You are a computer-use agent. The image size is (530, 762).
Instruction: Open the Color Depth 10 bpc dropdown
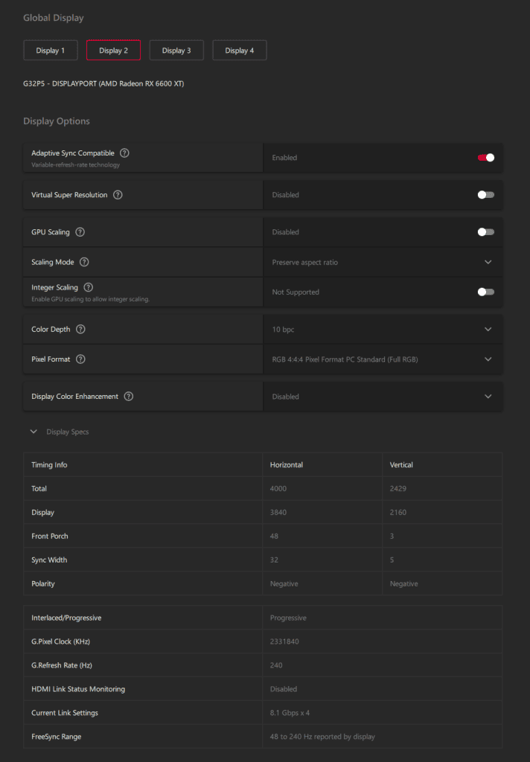(488, 329)
